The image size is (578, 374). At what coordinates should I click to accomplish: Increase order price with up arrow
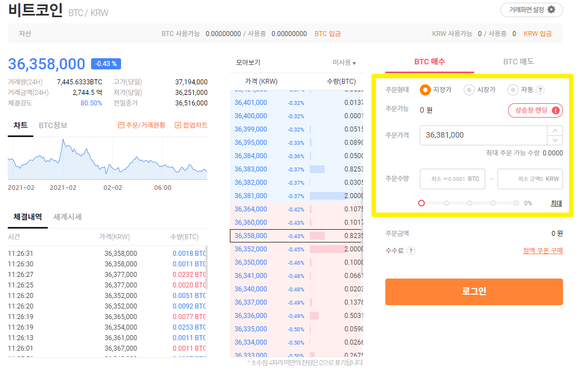tap(555, 131)
